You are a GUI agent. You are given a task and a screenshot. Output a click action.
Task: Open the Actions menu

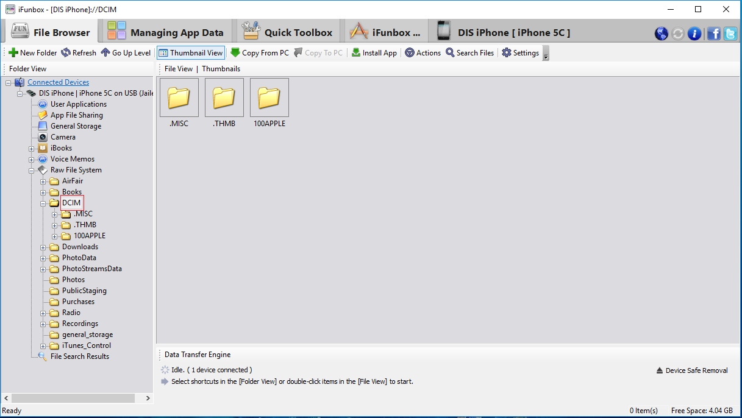coord(423,53)
